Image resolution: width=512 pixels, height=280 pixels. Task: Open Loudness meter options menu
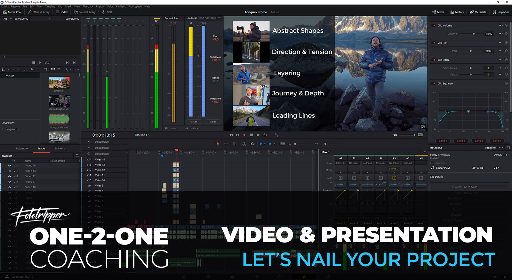pos(220,18)
